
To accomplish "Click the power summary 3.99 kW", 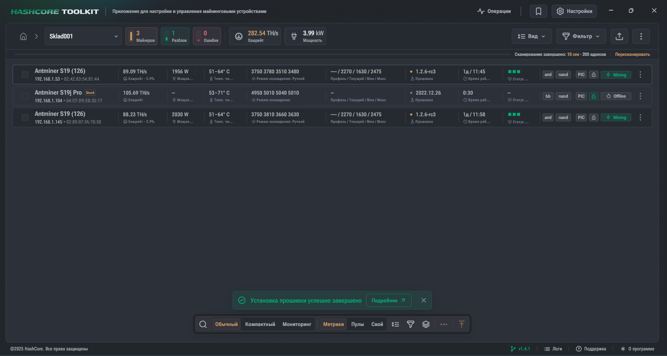I will coord(305,36).
